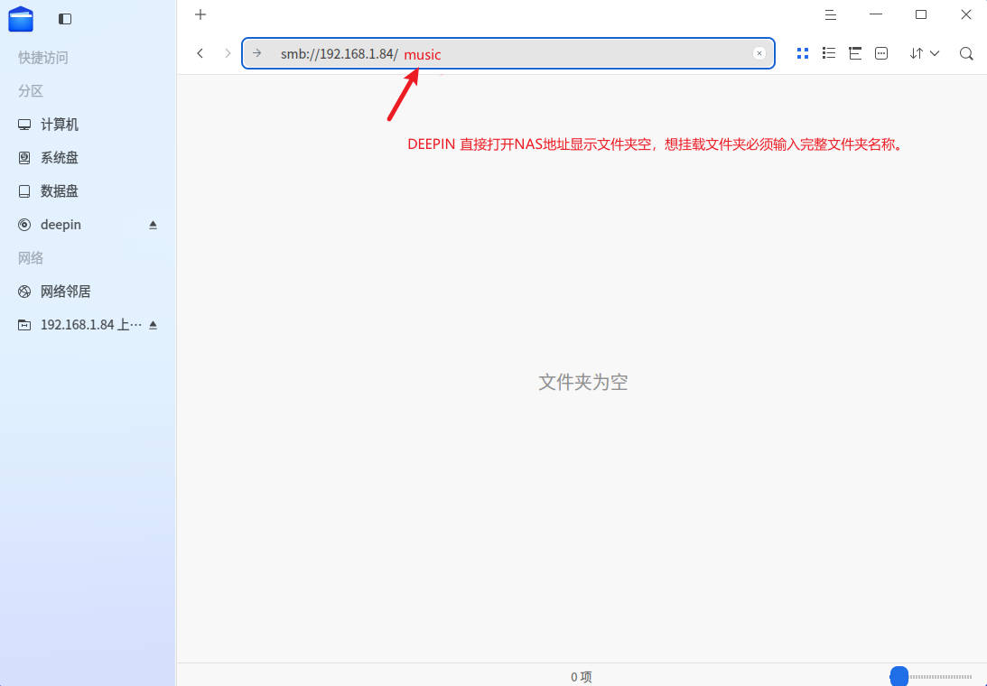987x686 pixels.
Task: Click the 分区 section header
Action: 30,91
